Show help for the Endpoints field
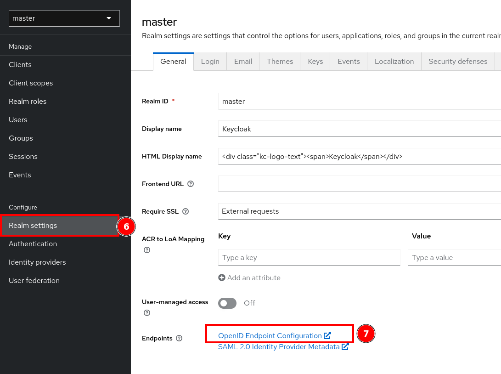 coord(180,338)
